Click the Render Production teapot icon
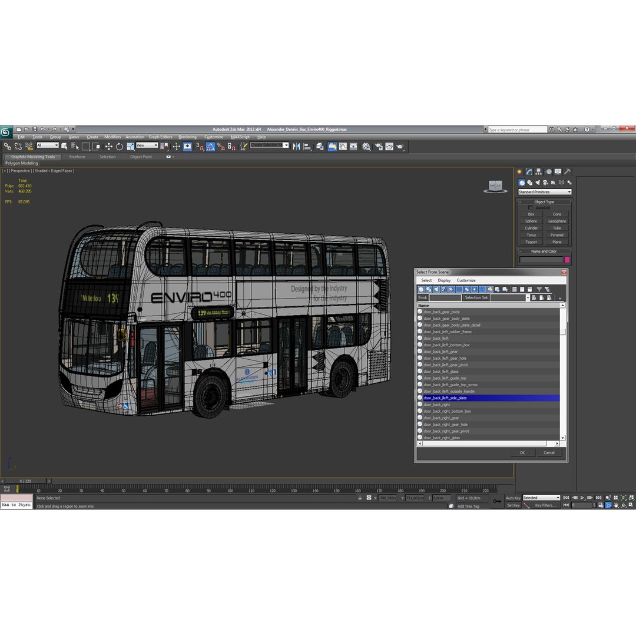Screen dimensions: 636x636 click(x=400, y=147)
